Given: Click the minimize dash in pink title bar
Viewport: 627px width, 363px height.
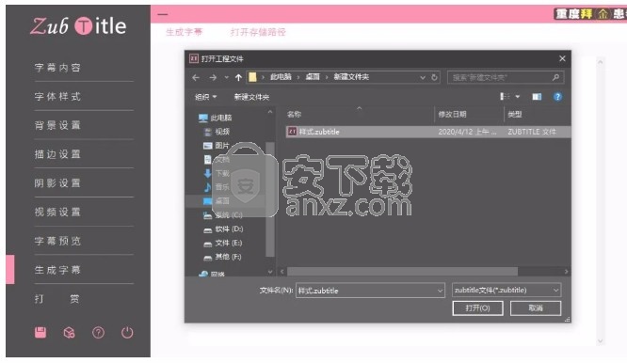Looking at the screenshot, I should 162,14.
